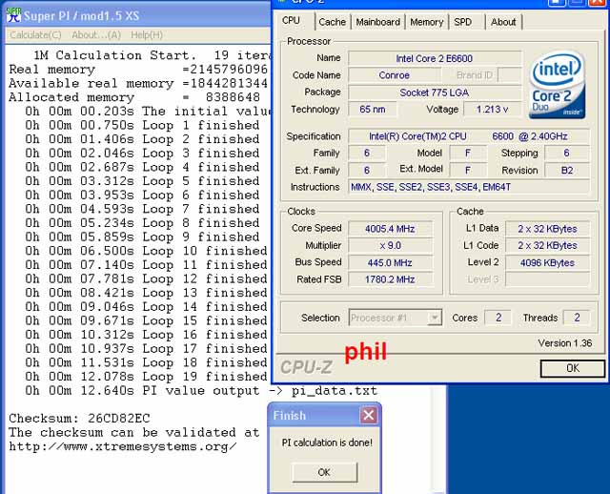Open the Calculate(C) menu in Super PI

pyautogui.click(x=35, y=35)
